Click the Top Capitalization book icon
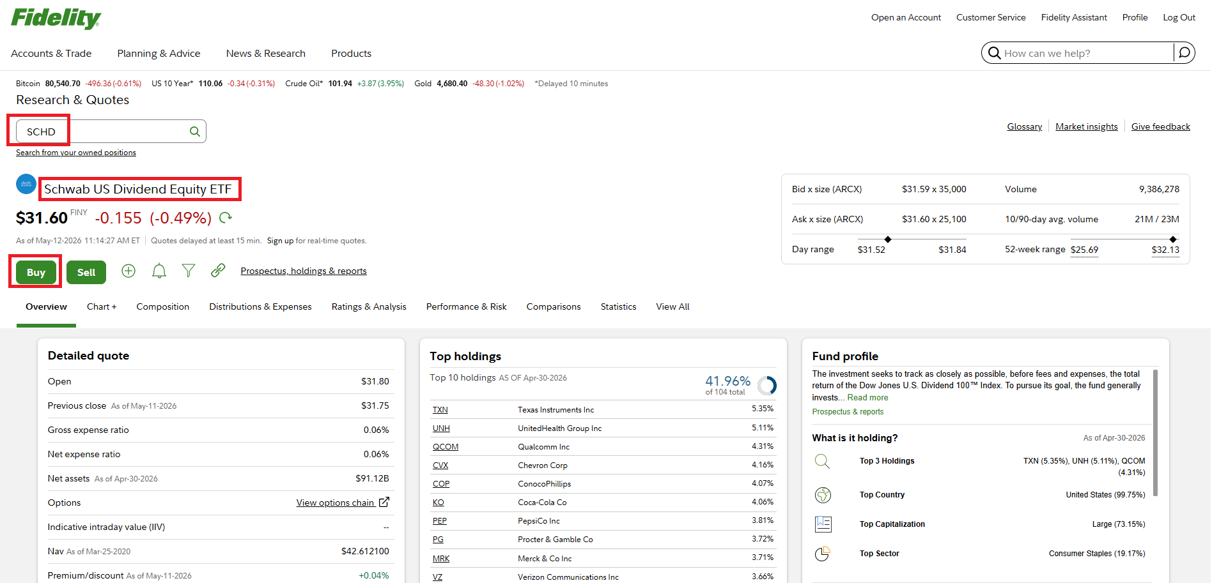 point(823,524)
